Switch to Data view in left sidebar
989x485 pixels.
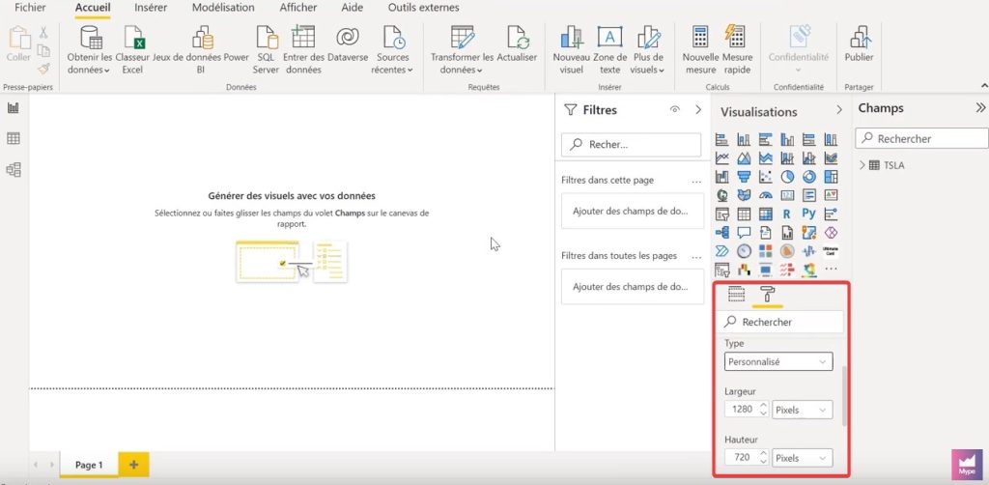[x=14, y=139]
